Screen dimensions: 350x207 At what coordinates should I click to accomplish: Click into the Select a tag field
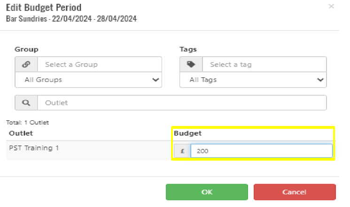pyautogui.click(x=264, y=65)
